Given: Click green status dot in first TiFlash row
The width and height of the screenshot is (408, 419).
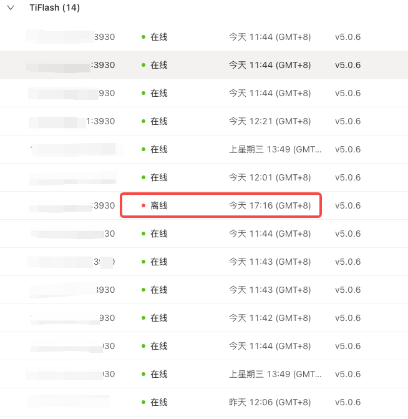Looking at the screenshot, I should (143, 37).
